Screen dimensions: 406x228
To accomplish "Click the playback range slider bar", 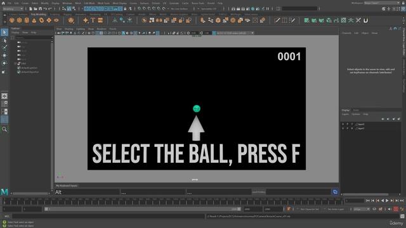I will point(142,209).
